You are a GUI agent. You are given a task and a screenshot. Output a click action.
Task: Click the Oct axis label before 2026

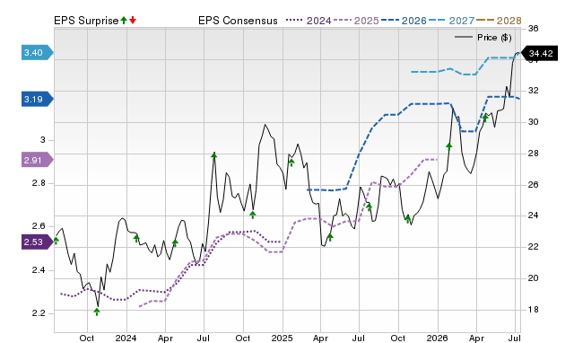pos(398,338)
